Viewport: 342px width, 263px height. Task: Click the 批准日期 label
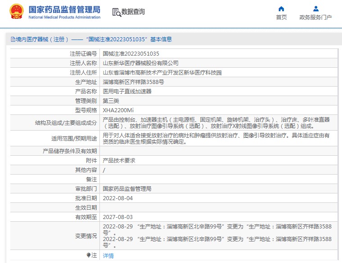click(x=86, y=198)
